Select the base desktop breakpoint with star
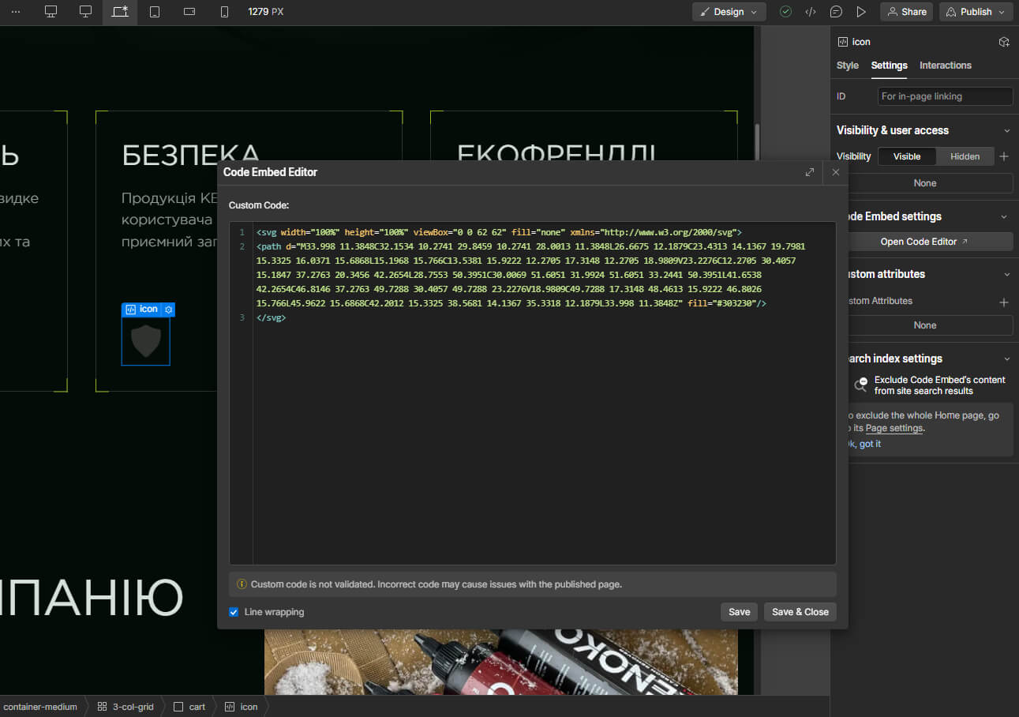The width and height of the screenshot is (1019, 717). pyautogui.click(x=120, y=12)
